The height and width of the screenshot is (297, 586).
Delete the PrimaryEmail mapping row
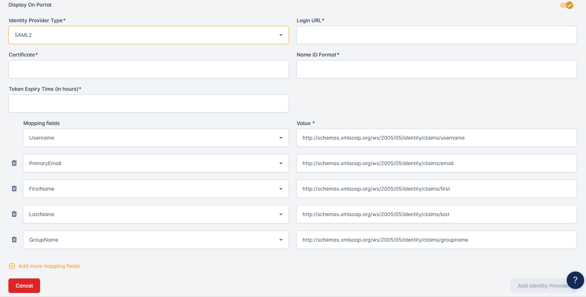[x=14, y=163]
